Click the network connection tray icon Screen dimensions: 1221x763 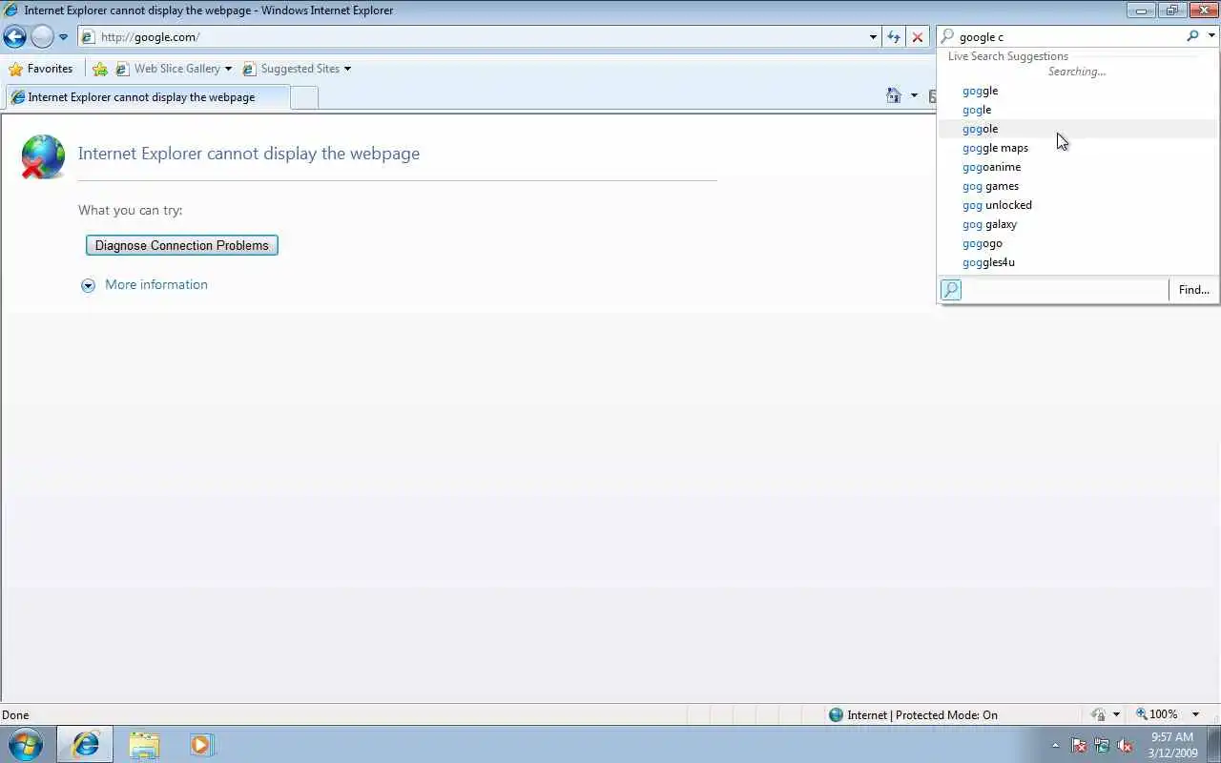pos(1102,745)
